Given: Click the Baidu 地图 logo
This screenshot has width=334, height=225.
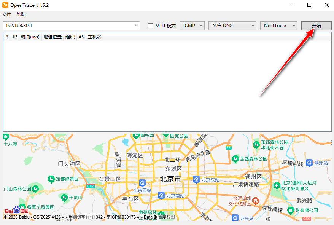Looking at the screenshot, I should pyautogui.click(x=17, y=210).
